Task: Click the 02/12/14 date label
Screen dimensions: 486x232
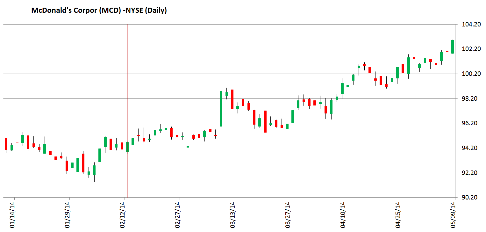Action: pos(123,215)
